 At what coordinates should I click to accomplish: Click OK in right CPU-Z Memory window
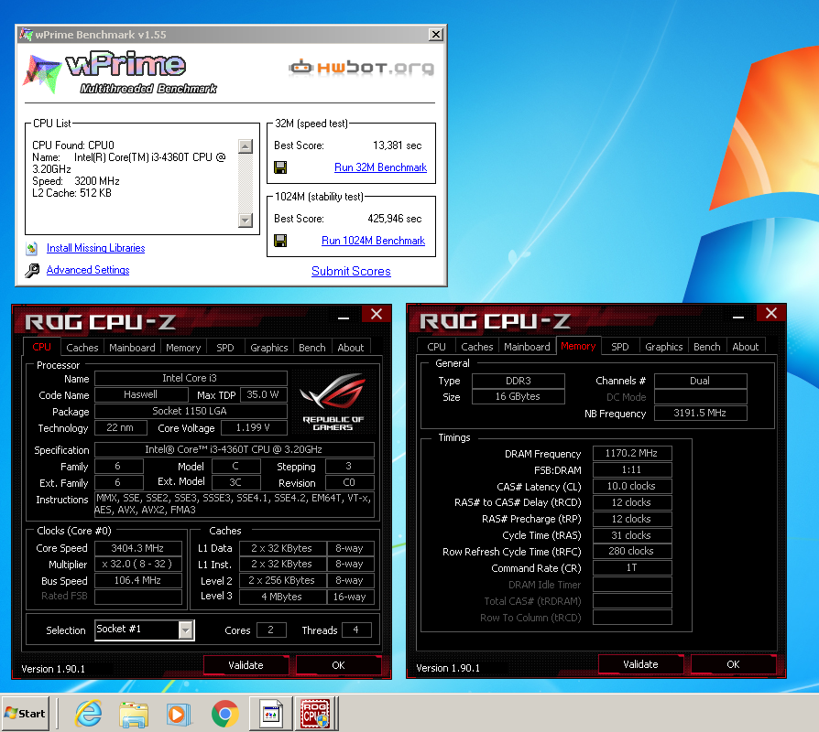[733, 664]
